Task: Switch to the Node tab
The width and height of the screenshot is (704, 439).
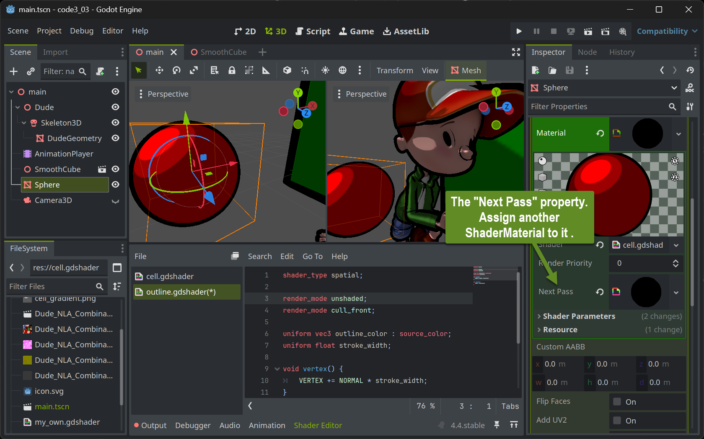Action: tap(587, 52)
